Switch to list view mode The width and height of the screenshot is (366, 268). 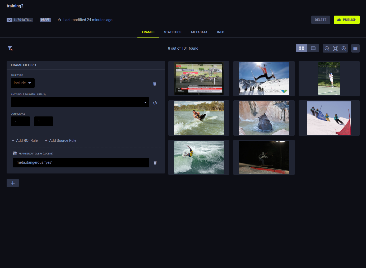[313, 48]
